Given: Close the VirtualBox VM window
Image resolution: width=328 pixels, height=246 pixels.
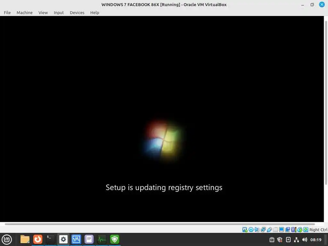Looking at the screenshot, I should [x=322, y=4].
